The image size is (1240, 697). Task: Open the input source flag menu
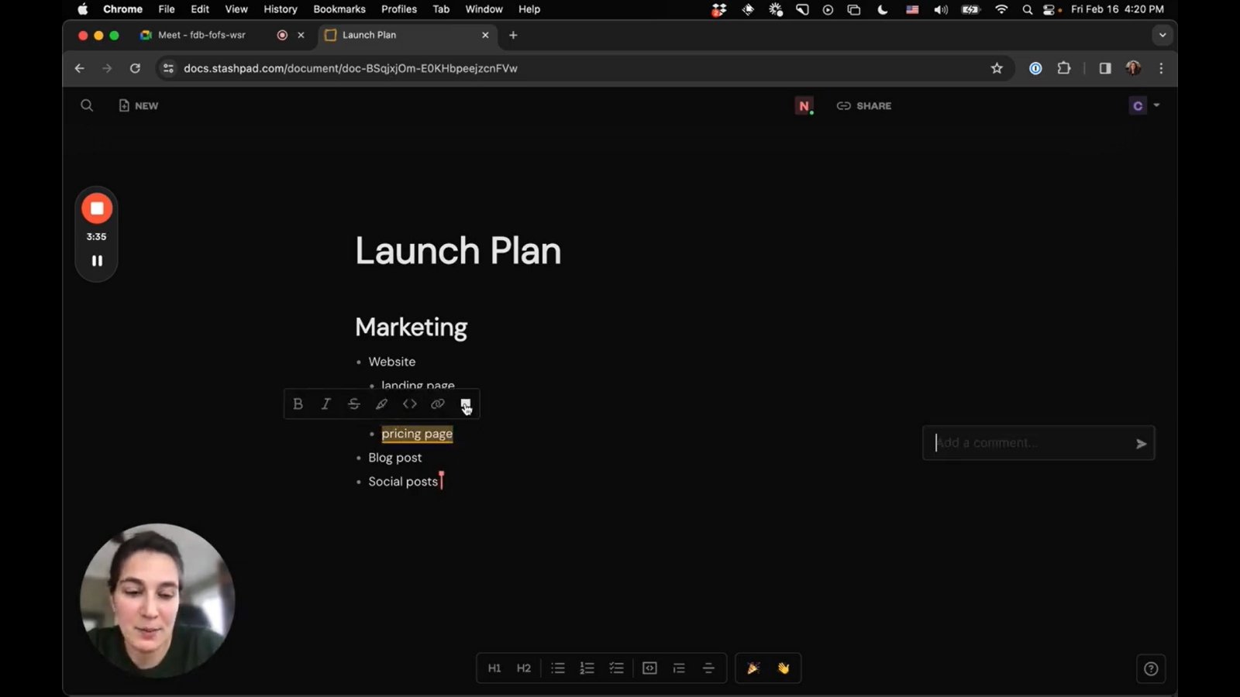pos(912,9)
